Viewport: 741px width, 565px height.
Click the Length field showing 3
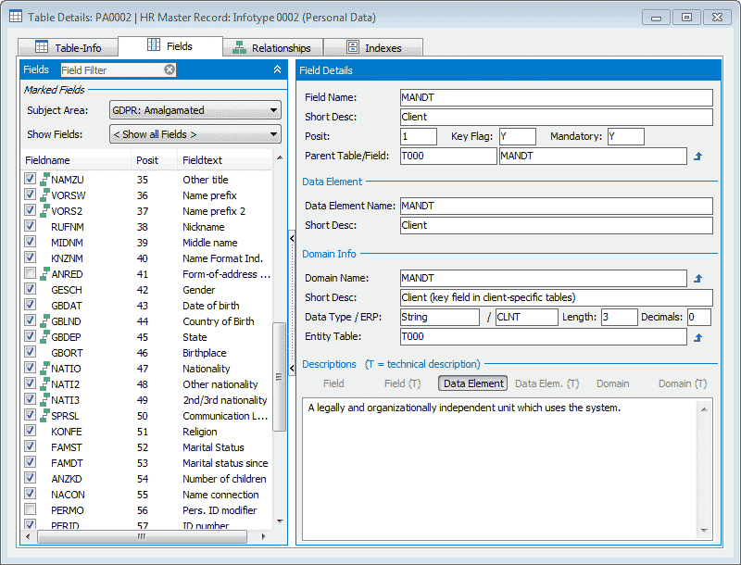pos(619,317)
